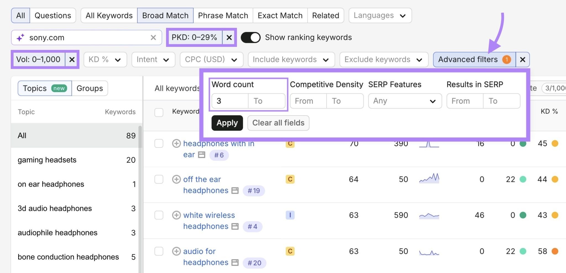Add 'headphones with in ear' keyword to list
The height and width of the screenshot is (273, 566).
176,143
